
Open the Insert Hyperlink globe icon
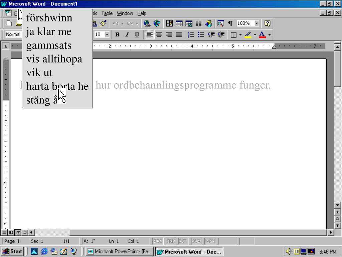click(x=147, y=23)
